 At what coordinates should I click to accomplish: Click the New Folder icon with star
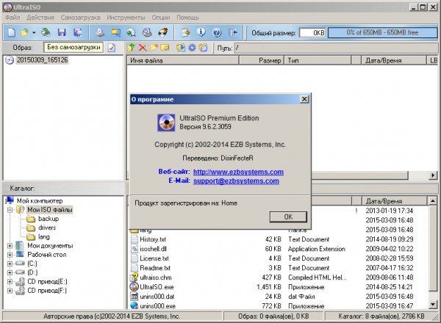point(154,48)
